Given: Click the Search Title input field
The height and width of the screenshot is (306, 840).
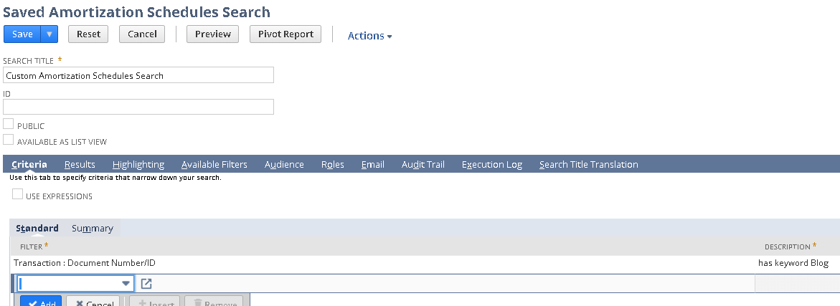Looking at the screenshot, I should pos(138,75).
